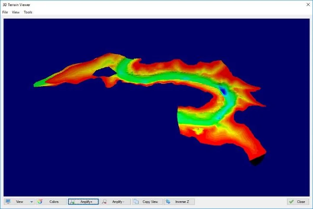Click Amplify - to decrease vertical exaggeration
This screenshot has height=209, width=313.
coord(115,202)
